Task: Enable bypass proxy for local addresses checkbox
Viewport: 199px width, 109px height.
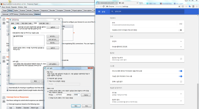Action: tap(49, 98)
